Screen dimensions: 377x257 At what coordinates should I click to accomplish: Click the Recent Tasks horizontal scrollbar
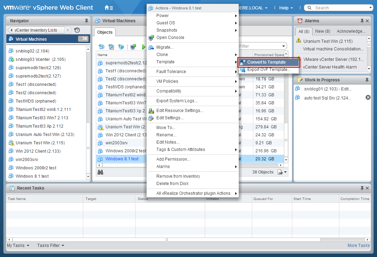click(167, 240)
